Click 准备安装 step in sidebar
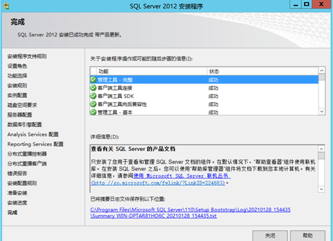333x241 pixels. 17,192
